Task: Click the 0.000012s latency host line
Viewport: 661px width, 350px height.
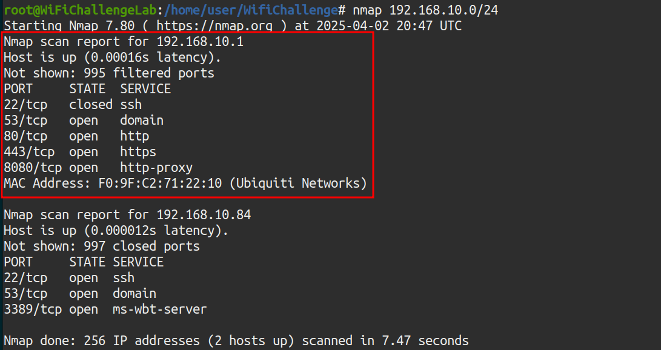Action: tap(116, 231)
